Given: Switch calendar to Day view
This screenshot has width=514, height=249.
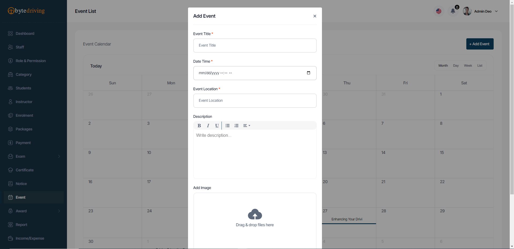Looking at the screenshot, I should 456,66.
